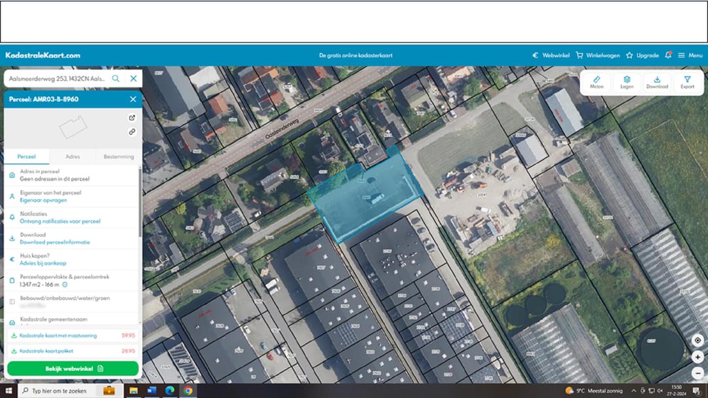Click Download perceelinformatie link
The width and height of the screenshot is (708, 398).
[54, 242]
